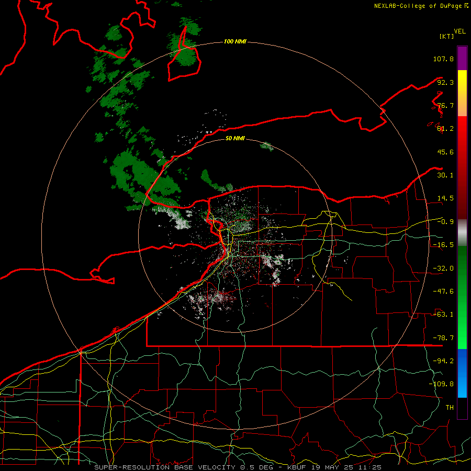
Task: Click the 30.1 velocity scale value
Action: pyautogui.click(x=445, y=175)
